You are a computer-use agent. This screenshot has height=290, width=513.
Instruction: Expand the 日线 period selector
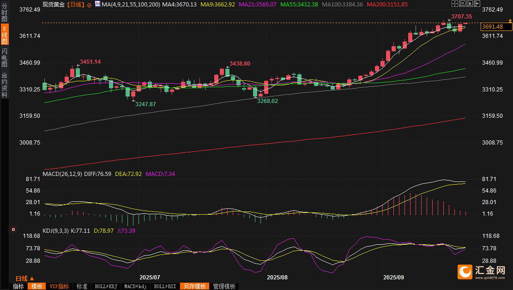coord(25,278)
